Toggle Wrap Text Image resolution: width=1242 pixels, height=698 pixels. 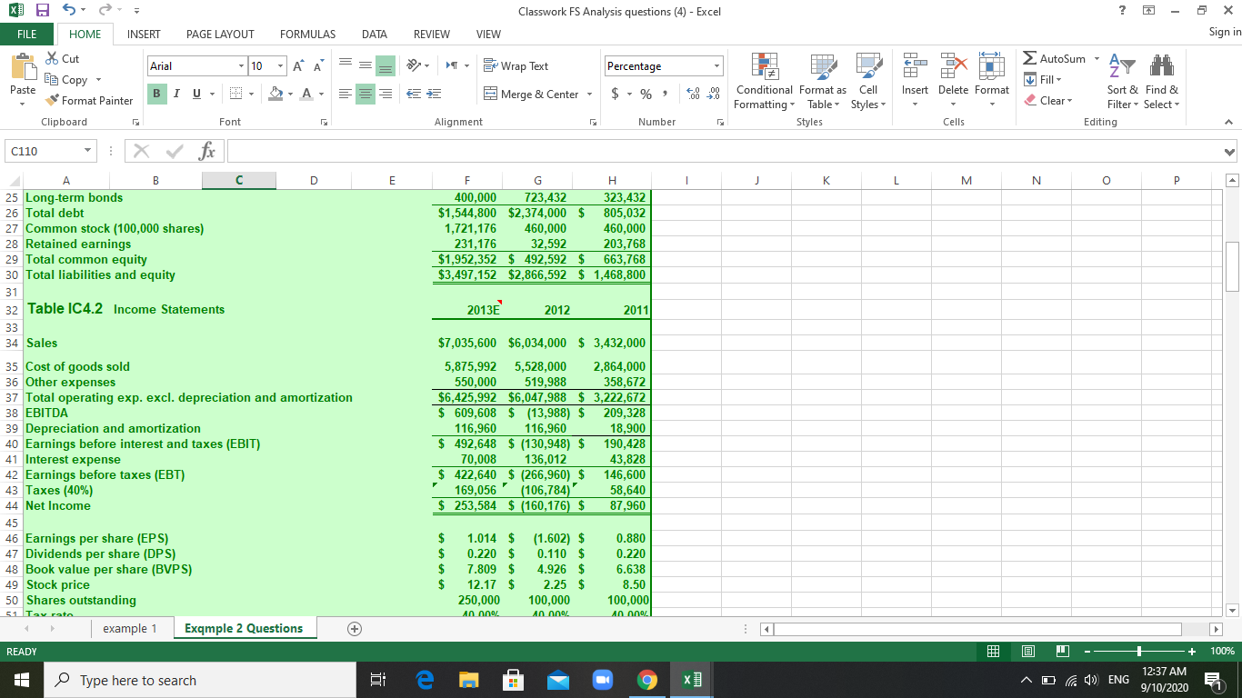[x=516, y=66]
